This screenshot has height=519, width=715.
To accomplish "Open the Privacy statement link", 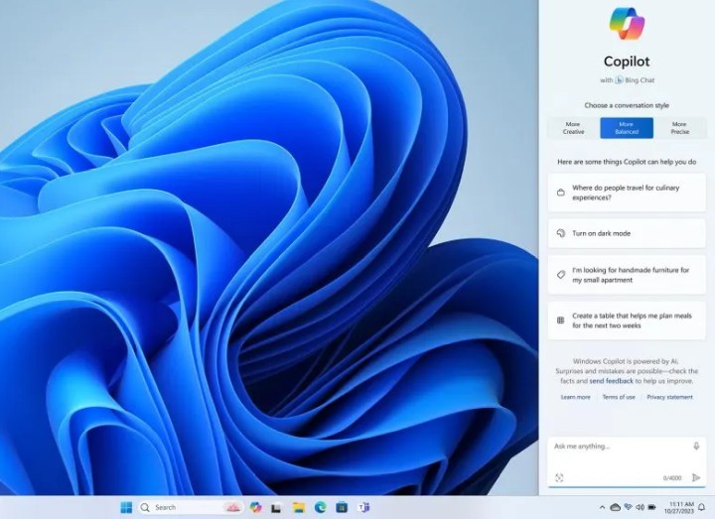I will point(670,397).
